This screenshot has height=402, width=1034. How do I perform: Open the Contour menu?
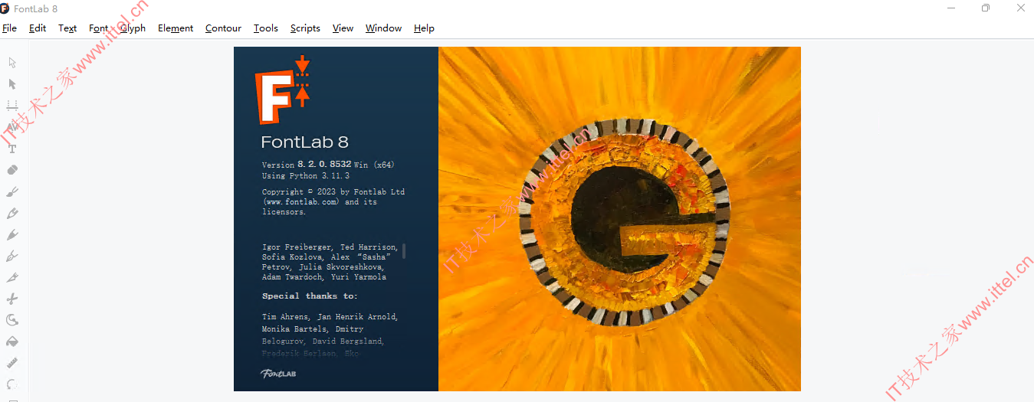[223, 28]
